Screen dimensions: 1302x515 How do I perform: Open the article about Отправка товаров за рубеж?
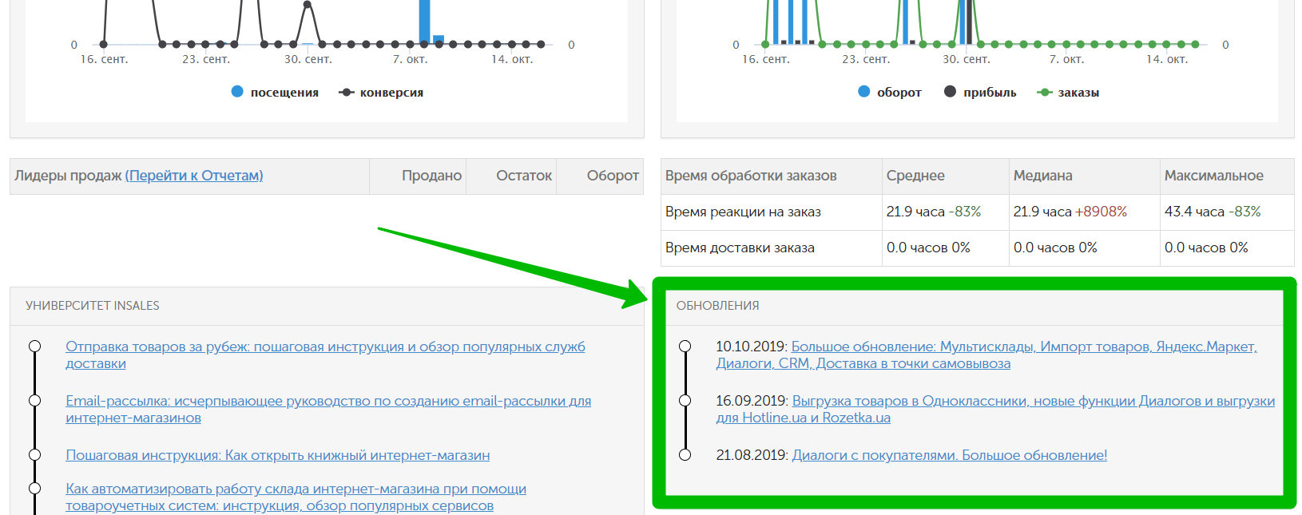click(x=325, y=355)
